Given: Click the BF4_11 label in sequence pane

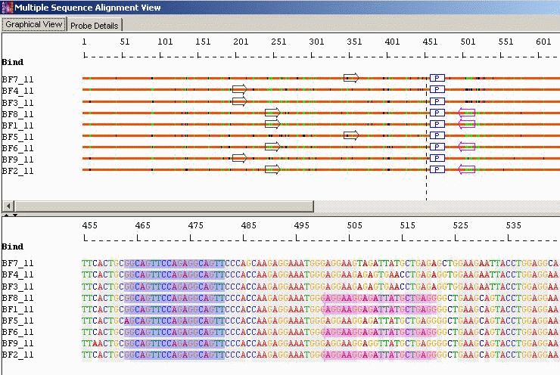Looking at the screenshot, I should [x=17, y=274].
